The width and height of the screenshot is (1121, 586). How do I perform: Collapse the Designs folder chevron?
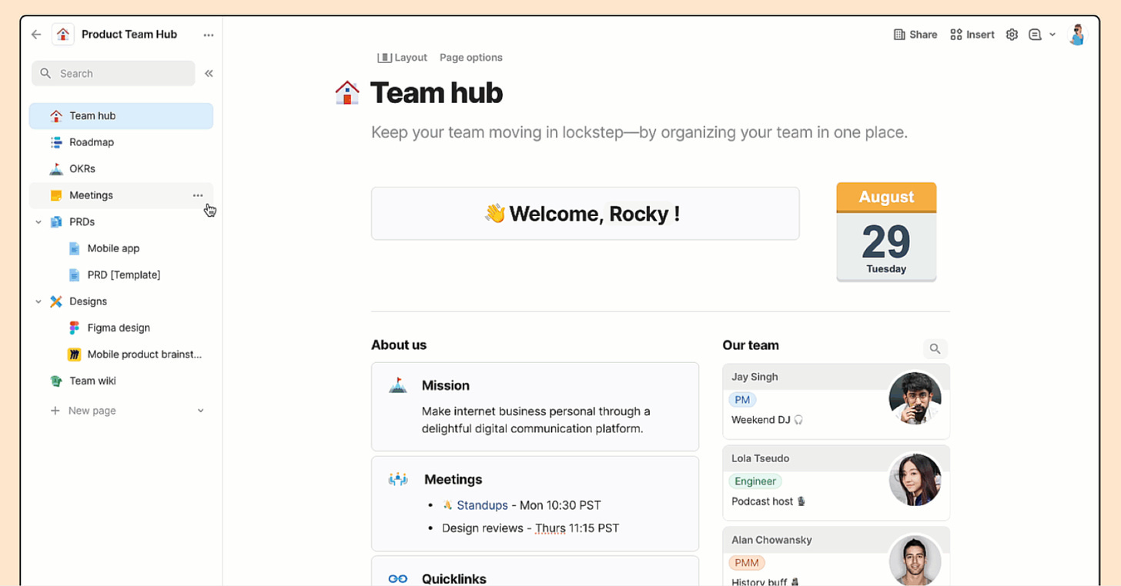(x=38, y=301)
